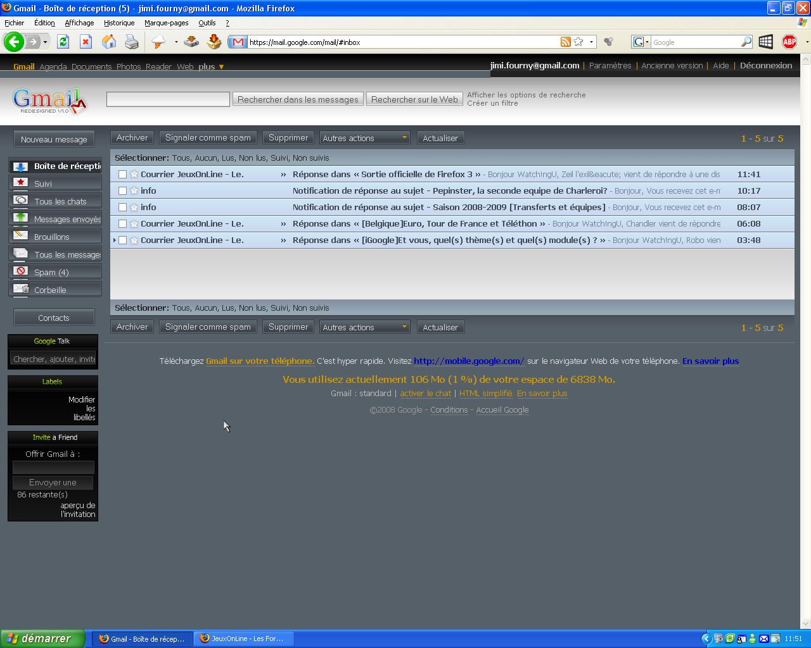Screen dimensions: 811x648
Task: Tick checkbox for Pepinster notification message
Action: (123, 190)
